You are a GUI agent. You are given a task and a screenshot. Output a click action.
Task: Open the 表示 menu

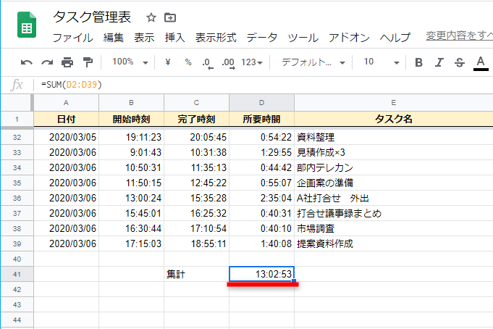pyautogui.click(x=144, y=38)
